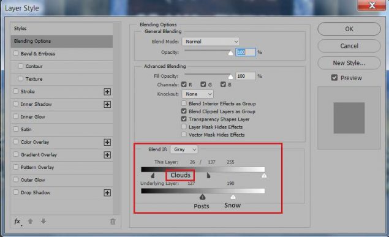The width and height of the screenshot is (389, 237).
Task: Enable the Texture checkbox
Action: (x=21, y=78)
